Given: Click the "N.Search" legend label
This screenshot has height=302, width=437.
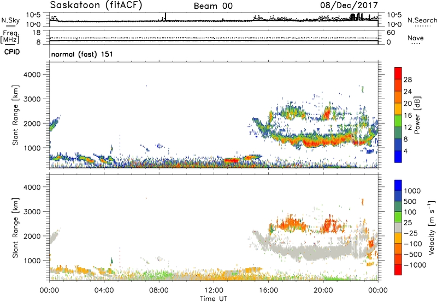Looking at the screenshot, I should coord(422,20).
